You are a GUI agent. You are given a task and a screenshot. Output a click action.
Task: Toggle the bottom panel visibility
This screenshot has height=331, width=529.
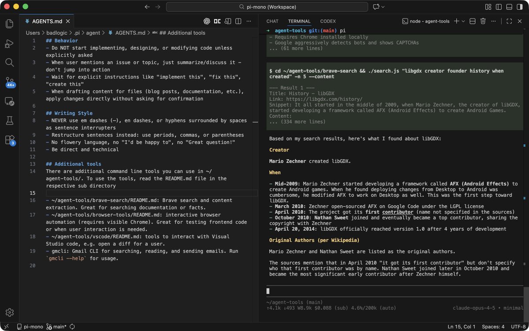coord(508,7)
